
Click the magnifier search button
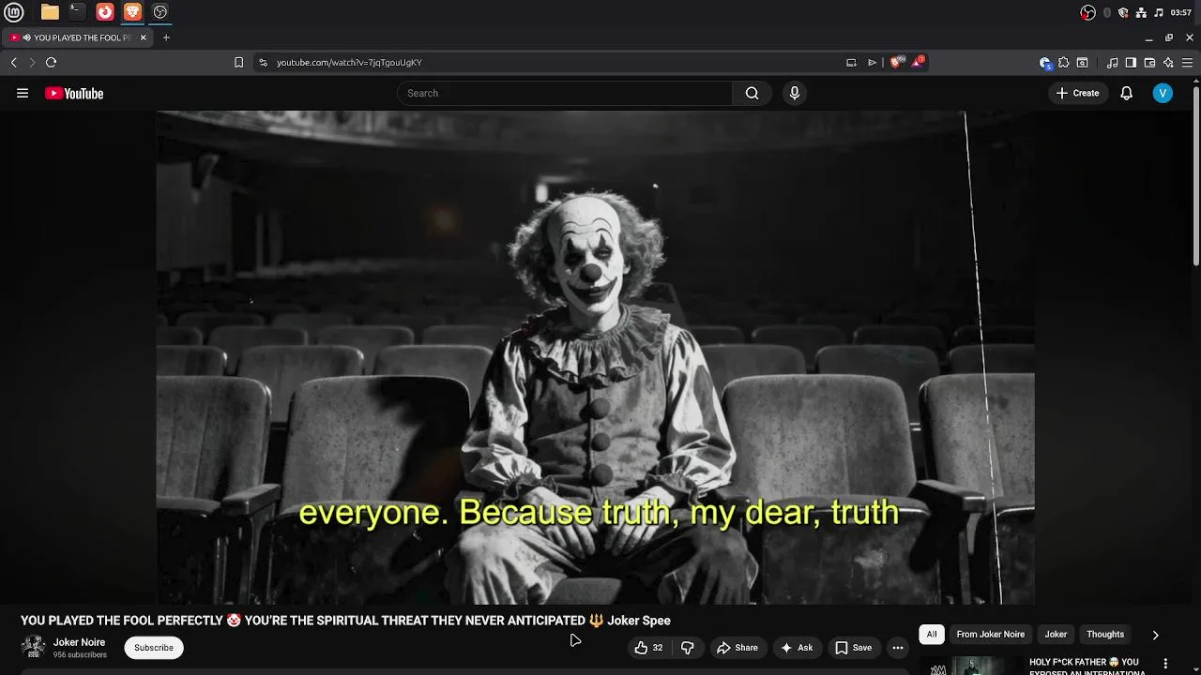click(752, 93)
